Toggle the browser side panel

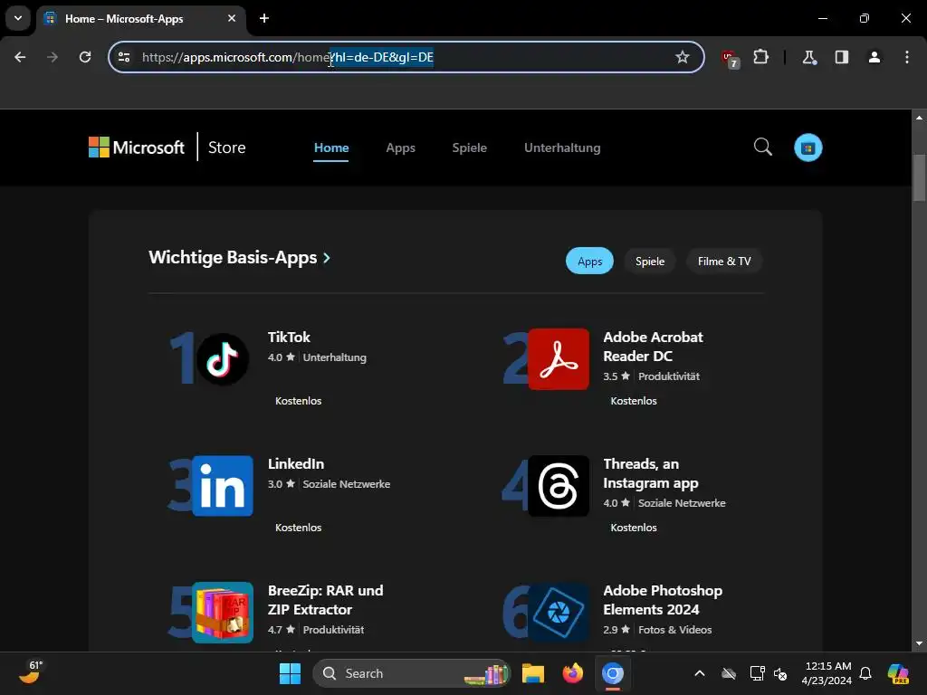coord(841,57)
